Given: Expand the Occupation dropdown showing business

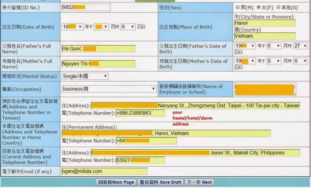Looking at the screenshot, I should (x=109, y=89).
